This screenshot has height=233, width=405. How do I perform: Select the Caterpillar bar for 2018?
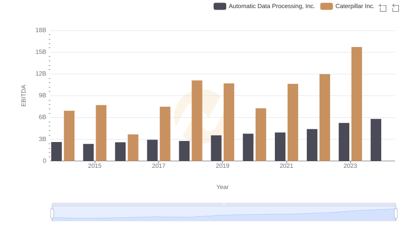click(x=197, y=121)
